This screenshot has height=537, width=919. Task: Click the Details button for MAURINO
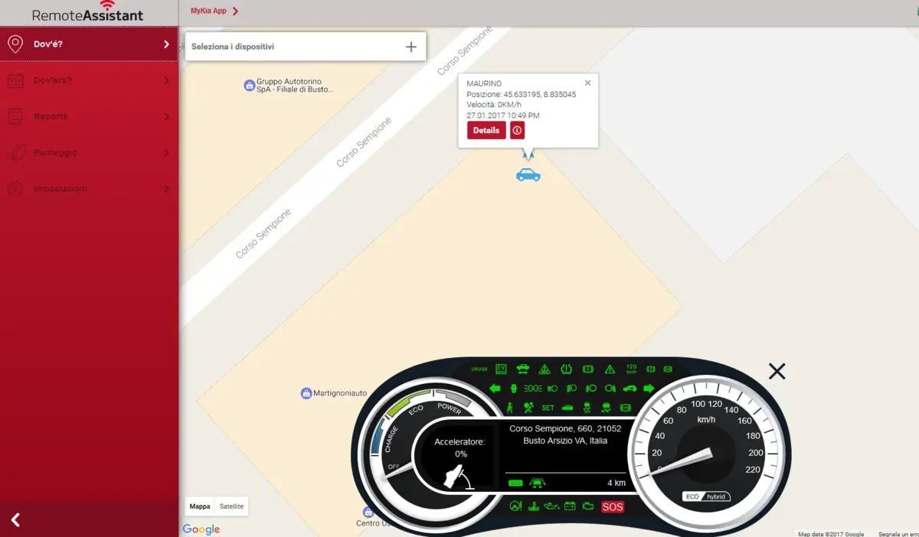pos(486,131)
